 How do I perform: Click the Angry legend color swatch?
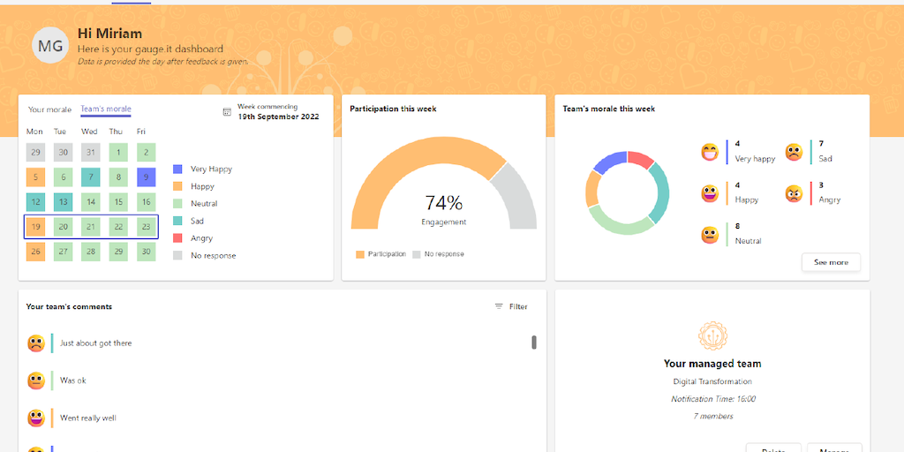coord(178,238)
